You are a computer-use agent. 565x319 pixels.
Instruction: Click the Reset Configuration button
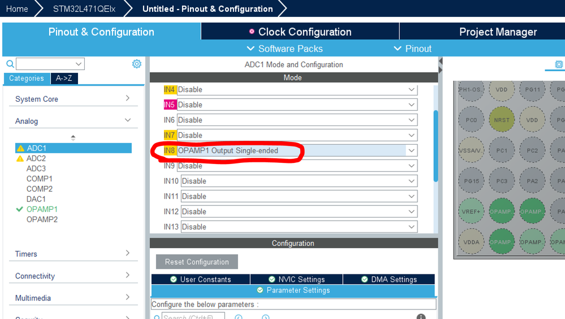pyautogui.click(x=197, y=262)
